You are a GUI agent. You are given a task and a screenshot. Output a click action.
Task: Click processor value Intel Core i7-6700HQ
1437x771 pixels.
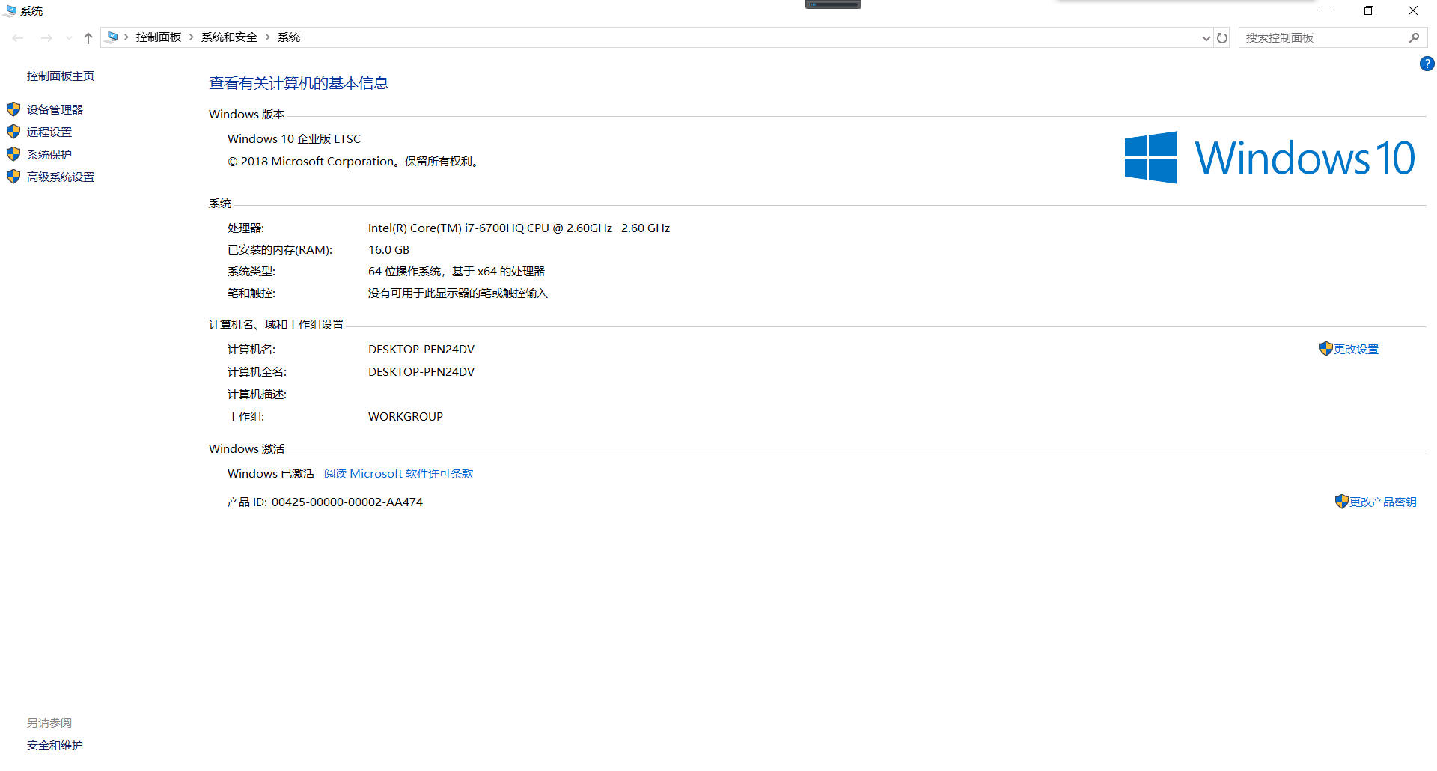pyautogui.click(x=519, y=228)
